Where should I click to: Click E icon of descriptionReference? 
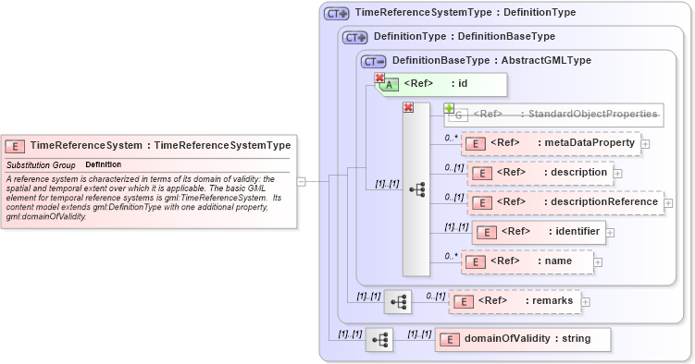click(482, 203)
